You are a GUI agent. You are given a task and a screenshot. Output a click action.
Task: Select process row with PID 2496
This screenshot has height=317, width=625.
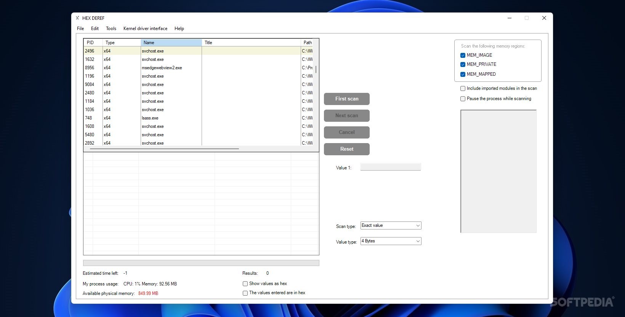[x=198, y=51]
